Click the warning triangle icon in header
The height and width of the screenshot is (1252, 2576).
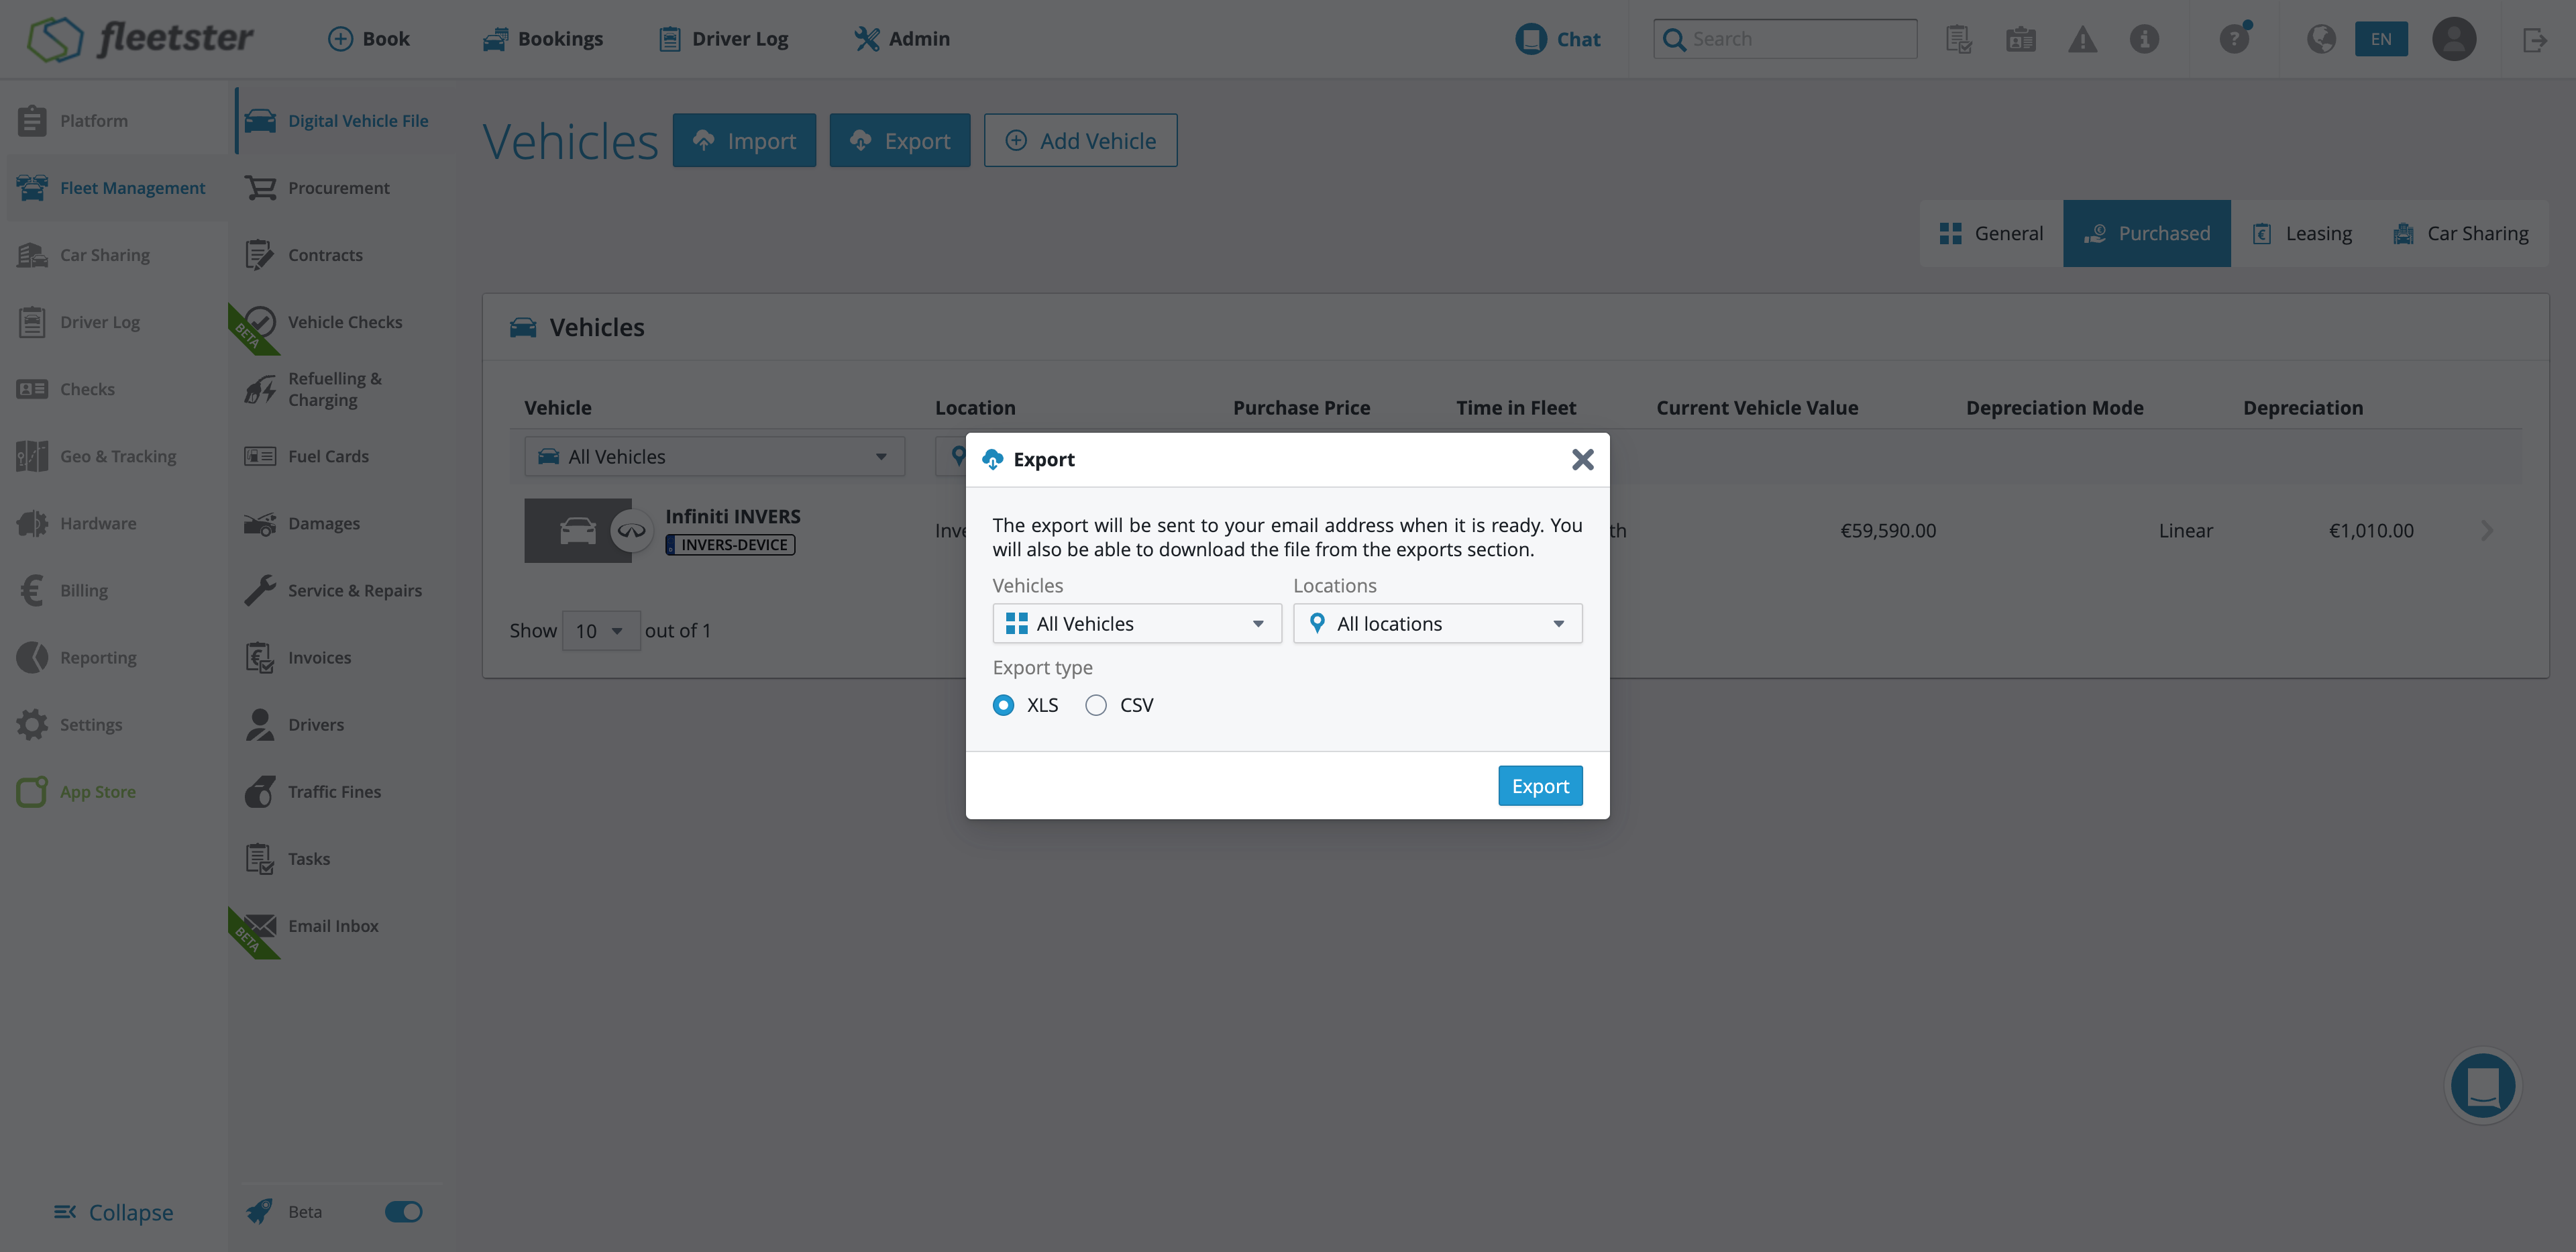[2082, 39]
